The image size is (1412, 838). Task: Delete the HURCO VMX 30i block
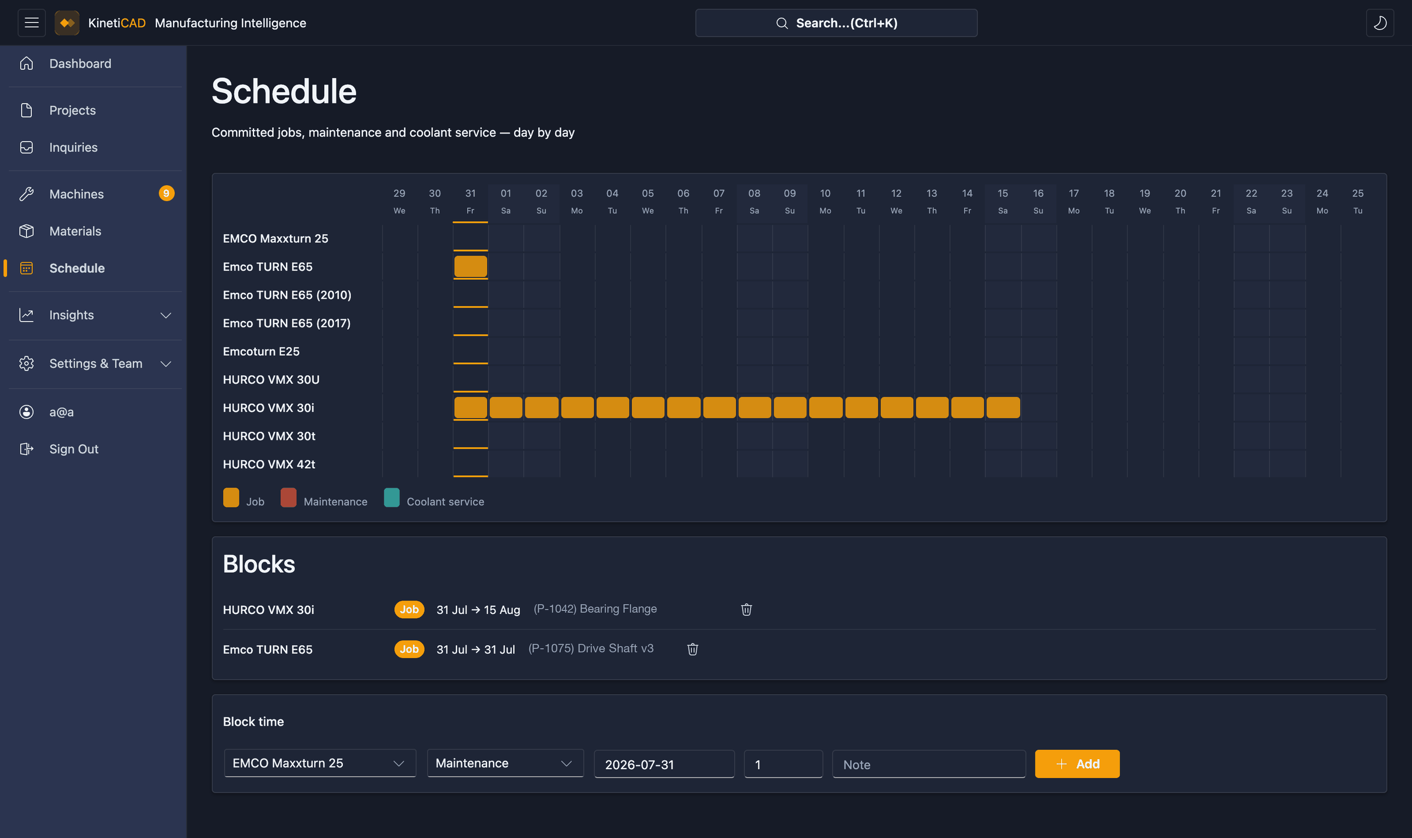pos(747,609)
